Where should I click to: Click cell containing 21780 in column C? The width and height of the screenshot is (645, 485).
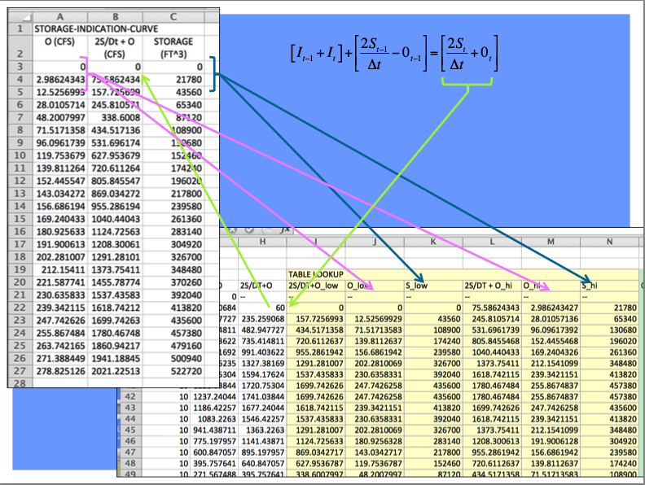coord(173,80)
